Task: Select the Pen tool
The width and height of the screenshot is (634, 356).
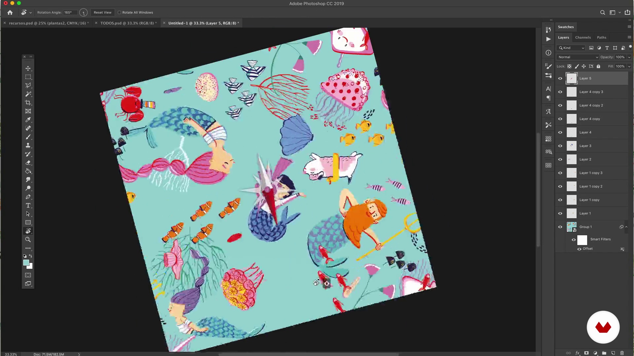Action: click(x=28, y=197)
